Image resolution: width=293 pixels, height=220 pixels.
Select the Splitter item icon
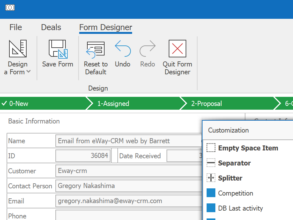211,178
